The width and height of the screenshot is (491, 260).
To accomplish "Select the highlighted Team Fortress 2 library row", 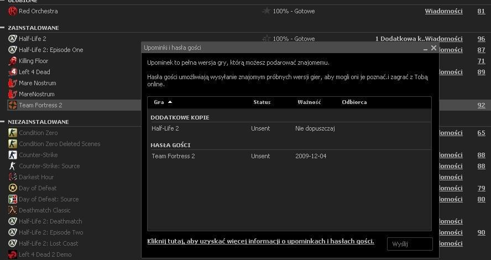I will pos(75,105).
